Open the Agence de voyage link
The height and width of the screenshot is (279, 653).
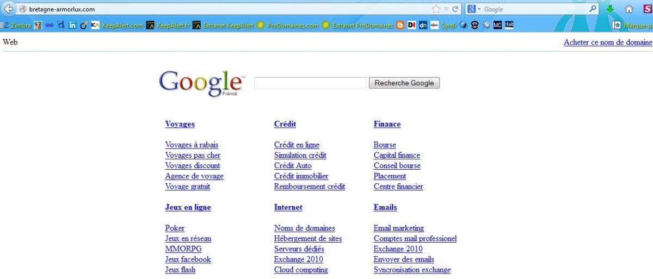tap(194, 176)
